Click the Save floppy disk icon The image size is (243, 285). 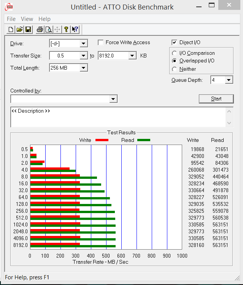[x=28, y=29]
